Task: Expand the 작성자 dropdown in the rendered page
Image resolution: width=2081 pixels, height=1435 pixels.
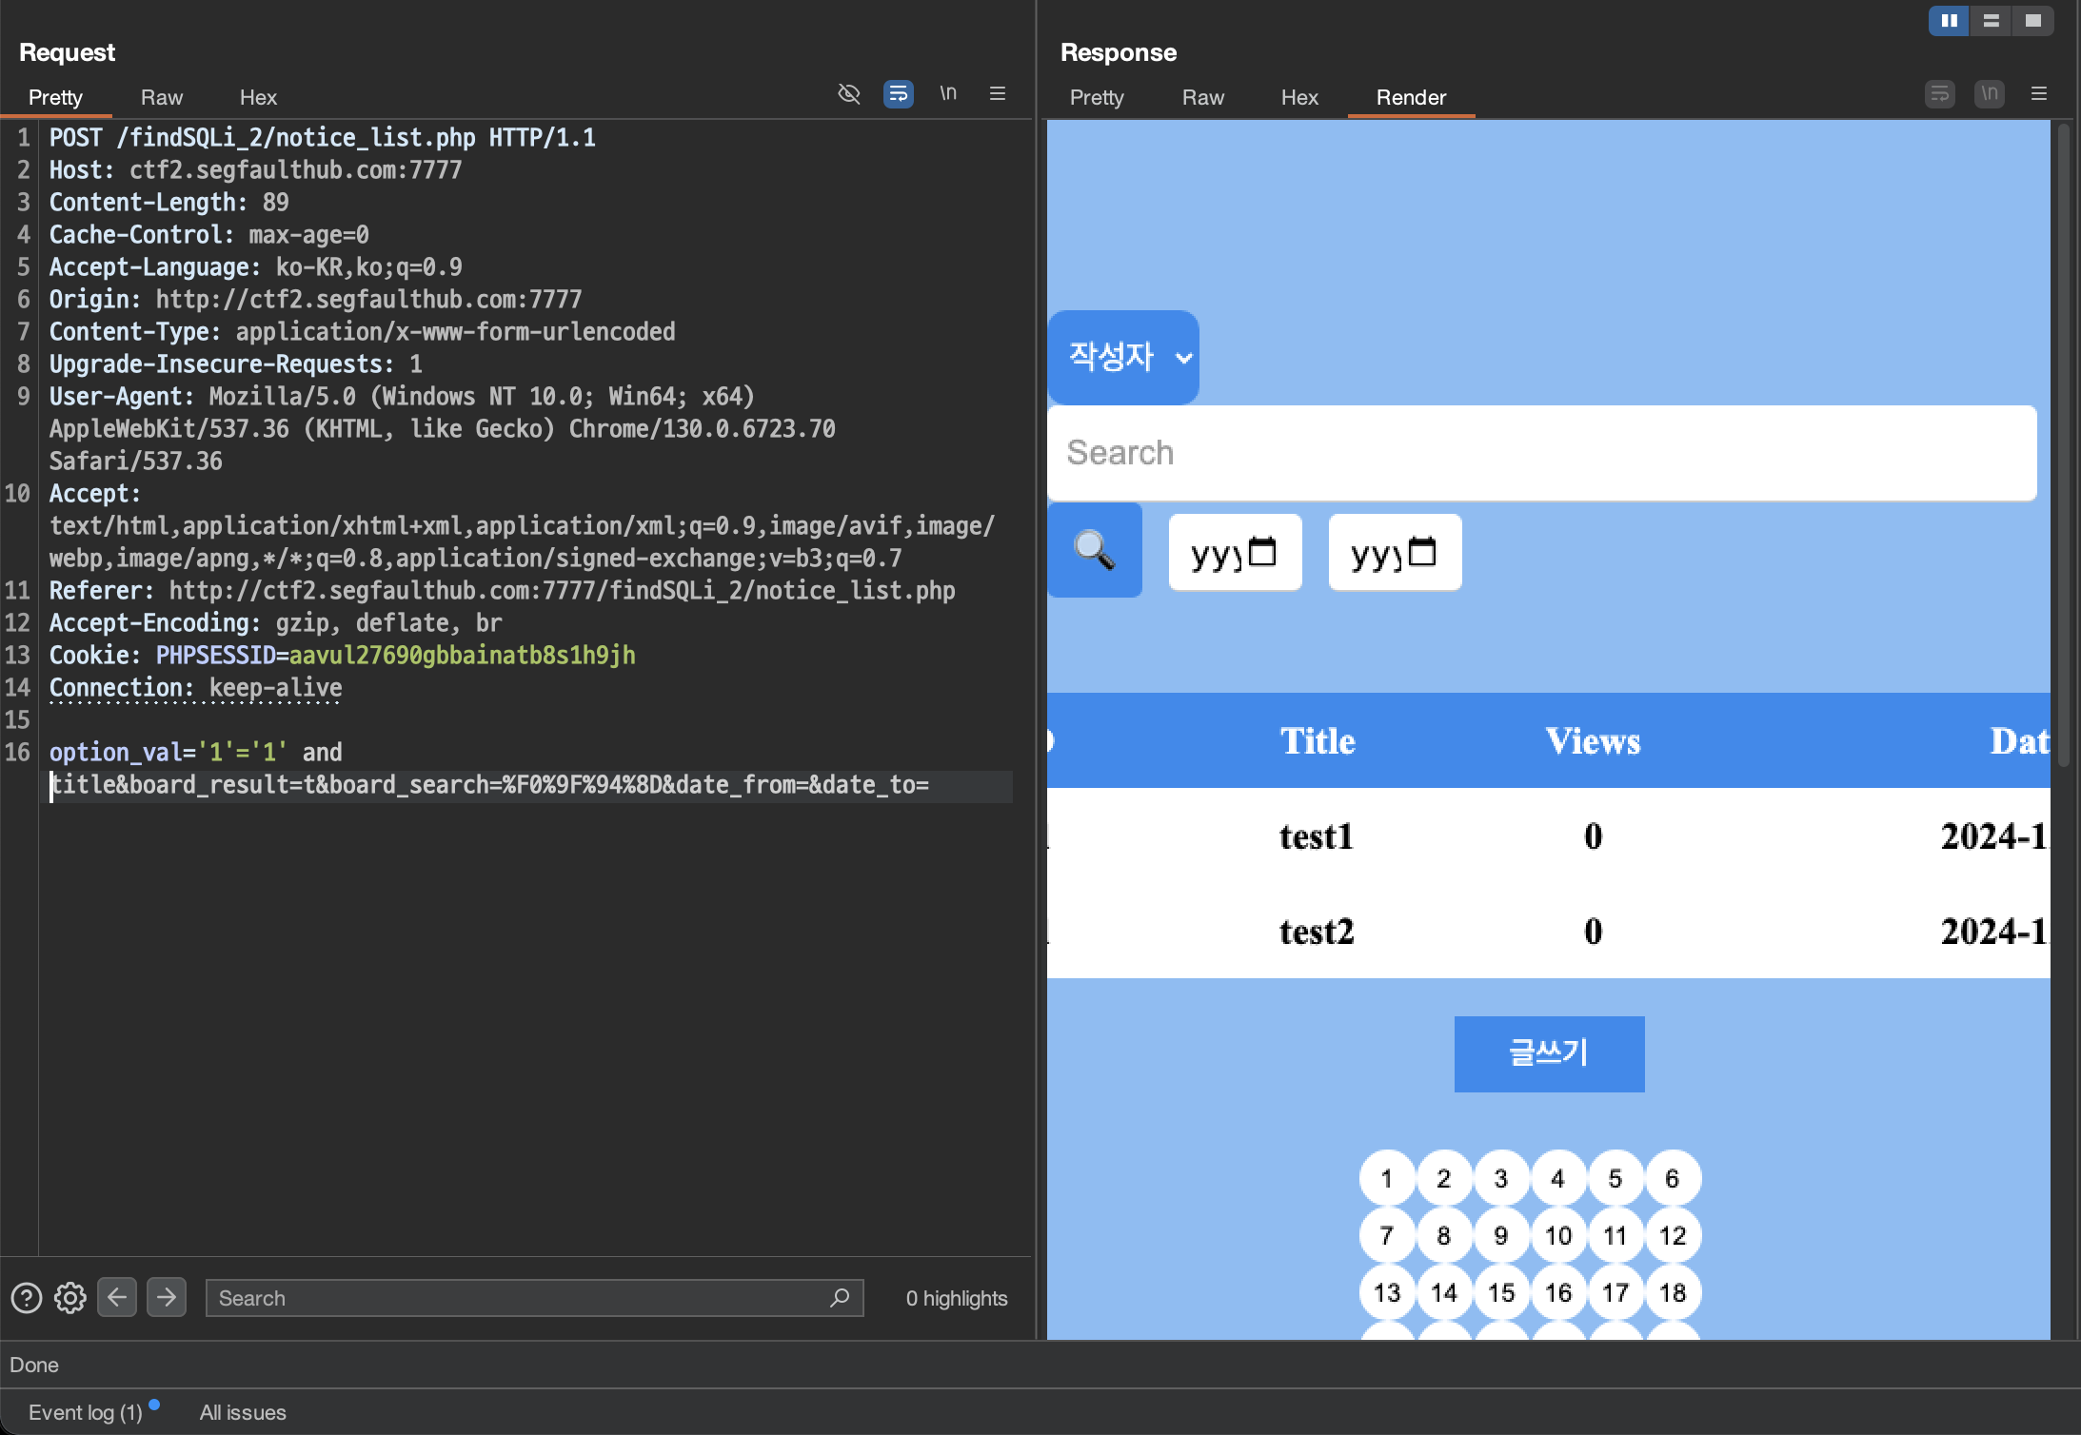Action: tap(1123, 357)
